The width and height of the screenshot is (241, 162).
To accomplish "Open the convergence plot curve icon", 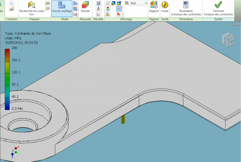I will click(x=98, y=14).
